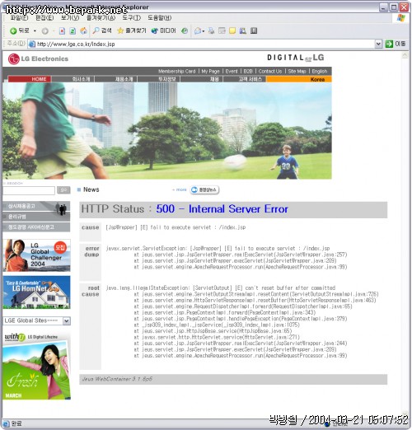Open the Contact Us link
This screenshot has height=430, width=412.
(270, 72)
